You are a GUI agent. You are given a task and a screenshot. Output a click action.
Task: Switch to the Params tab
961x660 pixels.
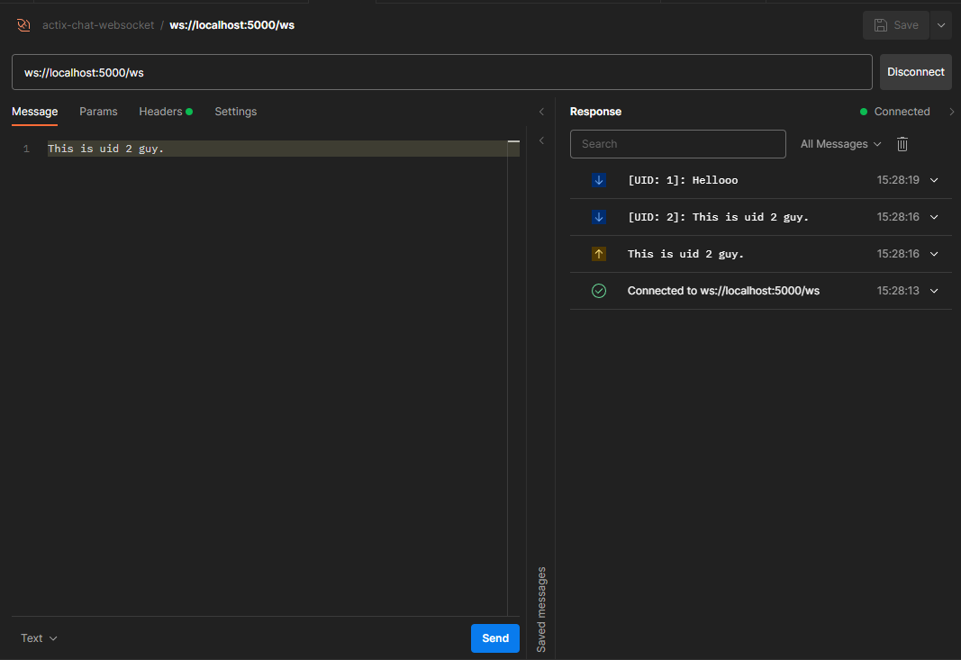98,112
